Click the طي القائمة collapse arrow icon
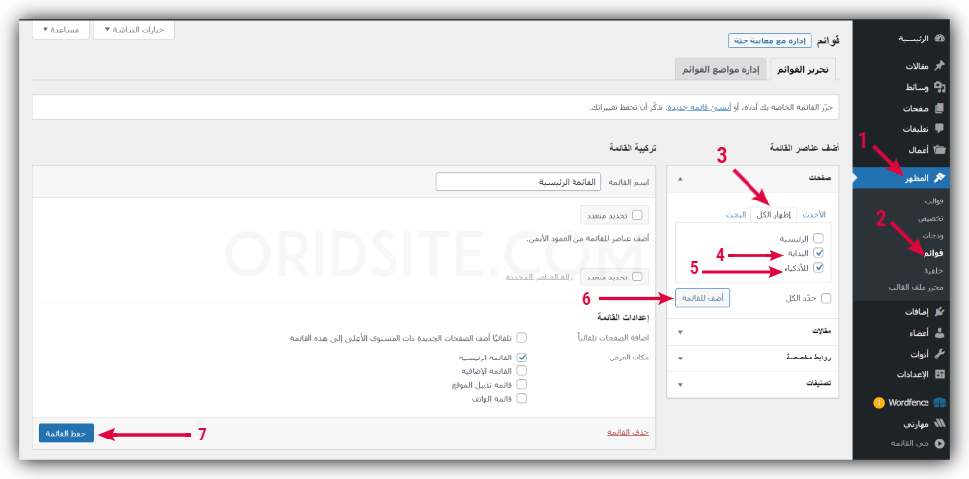This screenshot has height=479, width=969. (x=940, y=443)
